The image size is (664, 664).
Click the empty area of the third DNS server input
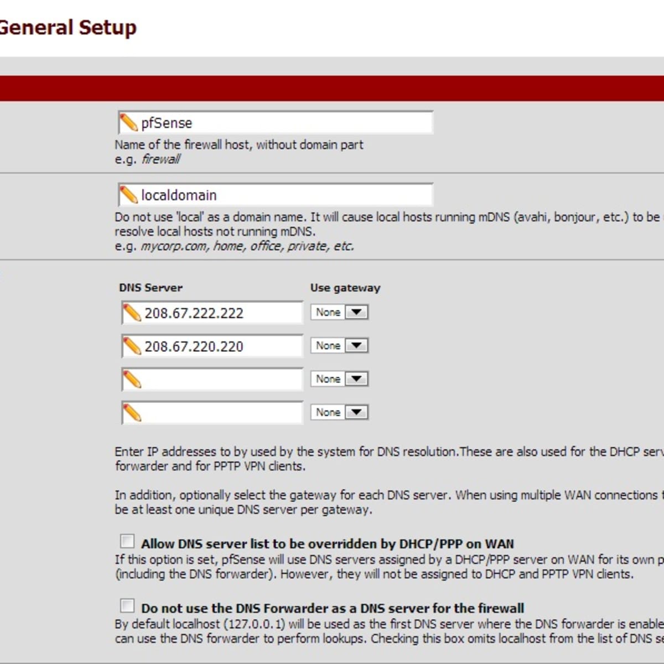[221, 380]
